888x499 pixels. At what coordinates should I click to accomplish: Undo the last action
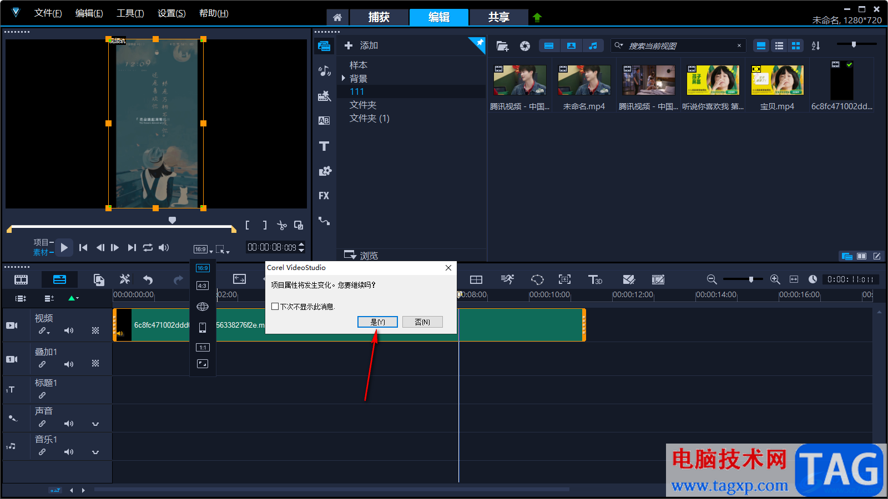pyautogui.click(x=148, y=279)
